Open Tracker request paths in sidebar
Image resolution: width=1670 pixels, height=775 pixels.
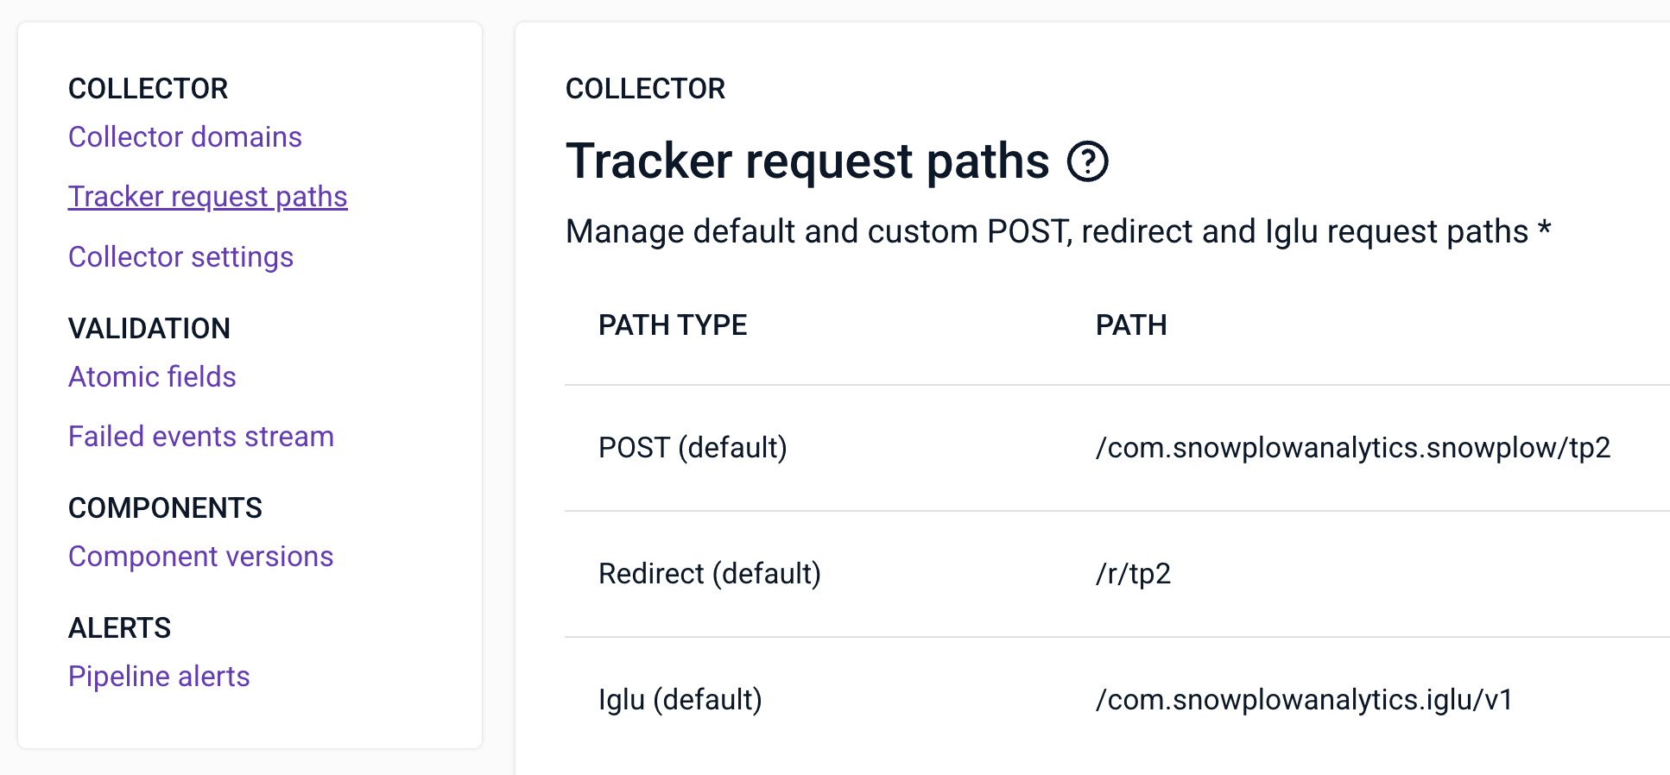207,197
